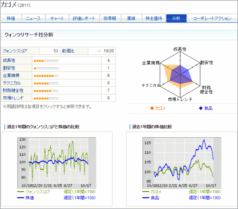Switch to the 株主優待 tab

pyautogui.click(x=154, y=18)
